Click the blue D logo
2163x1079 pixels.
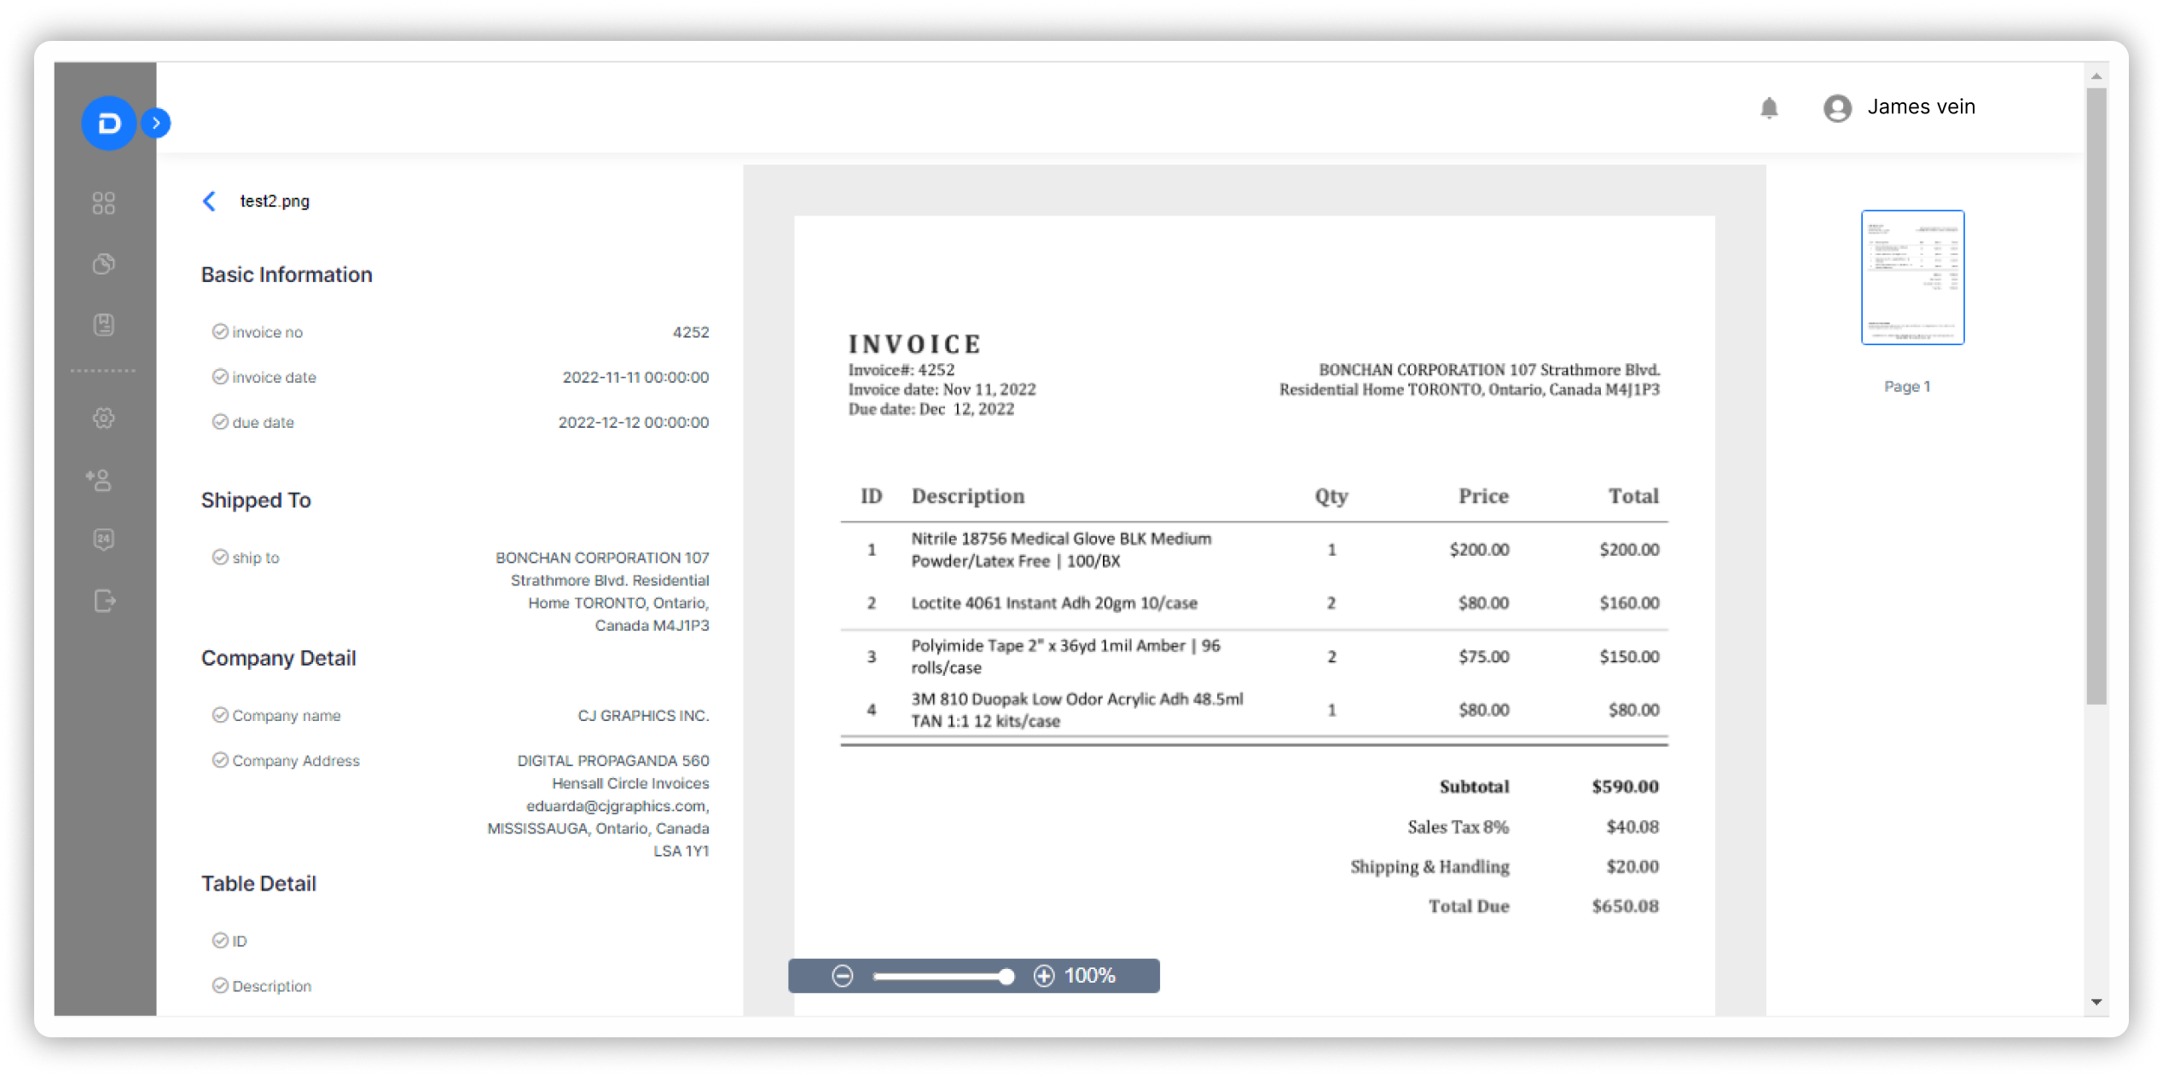[109, 124]
